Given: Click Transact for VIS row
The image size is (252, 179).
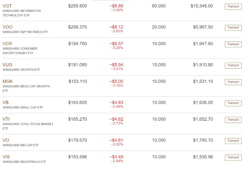Looking at the screenshot, I should 233,157.
